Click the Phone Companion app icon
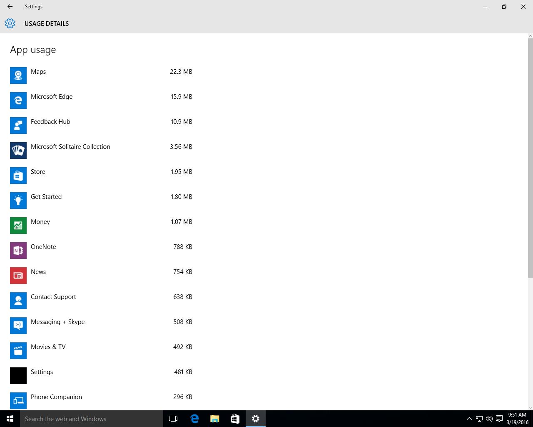The height and width of the screenshot is (427, 533). 18,400
